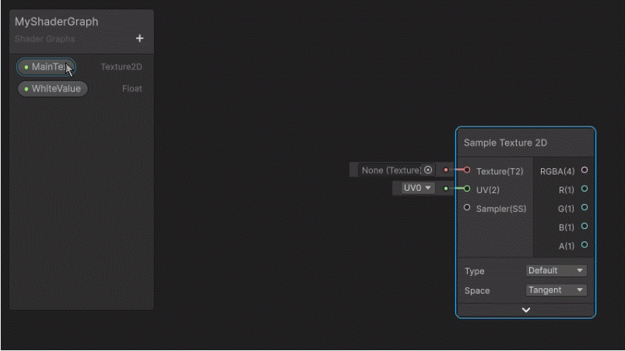Screen dimensions: 625x351
Task: Open the texture object picker circle
Action: tap(428, 170)
